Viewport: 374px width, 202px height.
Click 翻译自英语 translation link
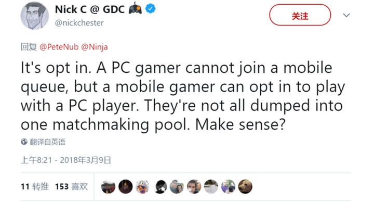(x=47, y=142)
